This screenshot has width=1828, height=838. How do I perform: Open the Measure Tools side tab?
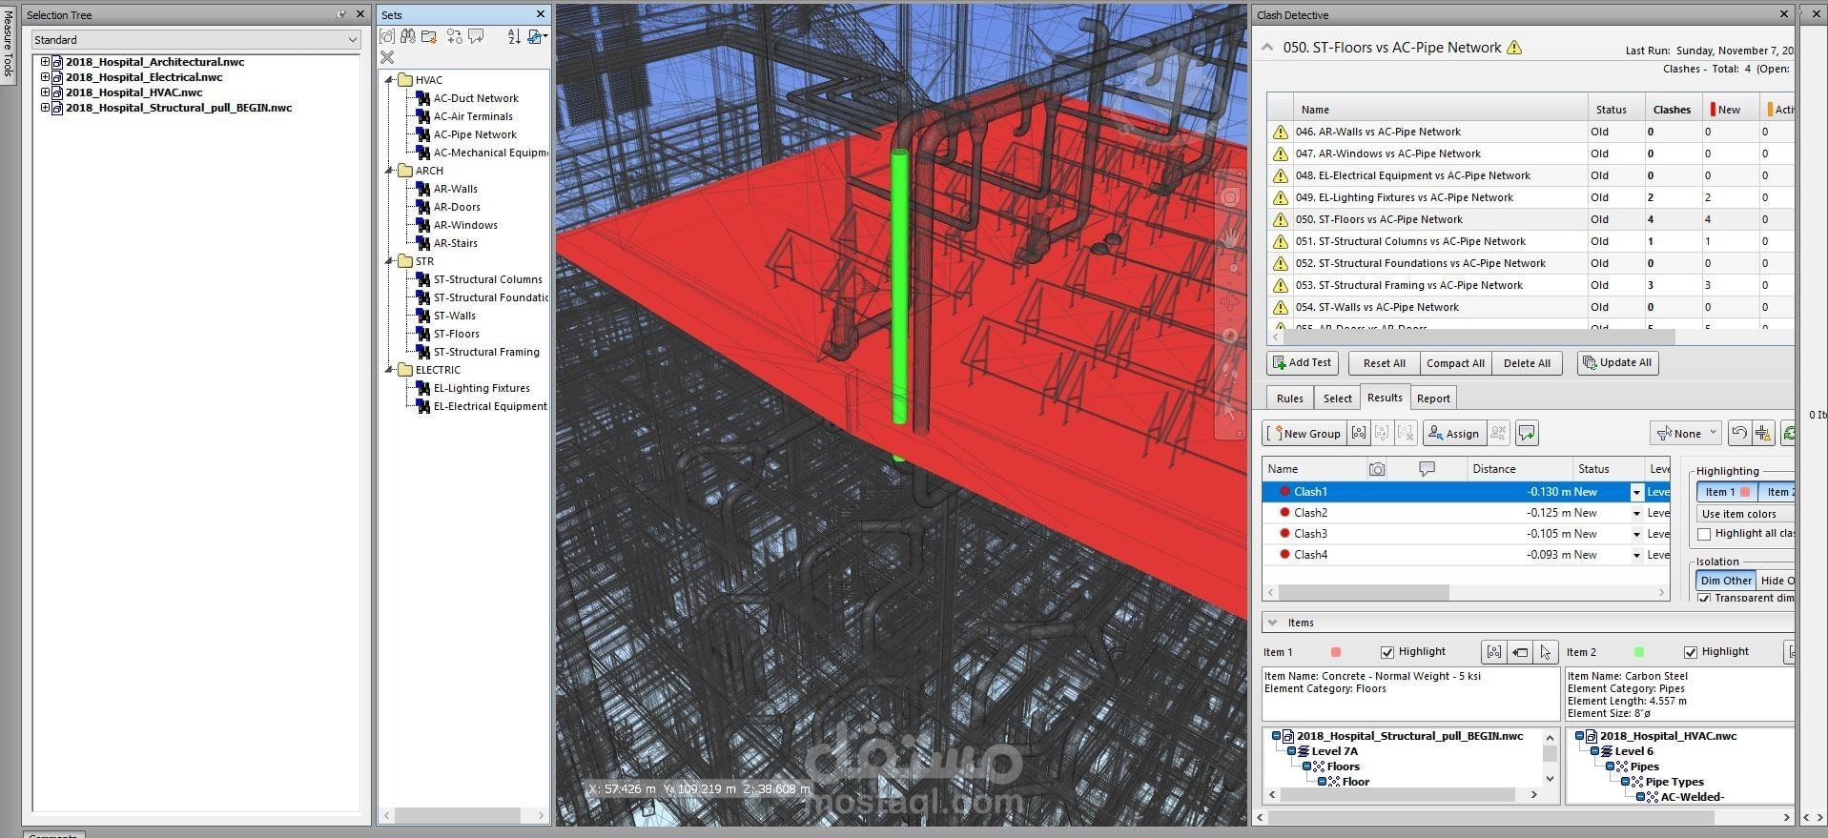point(8,44)
